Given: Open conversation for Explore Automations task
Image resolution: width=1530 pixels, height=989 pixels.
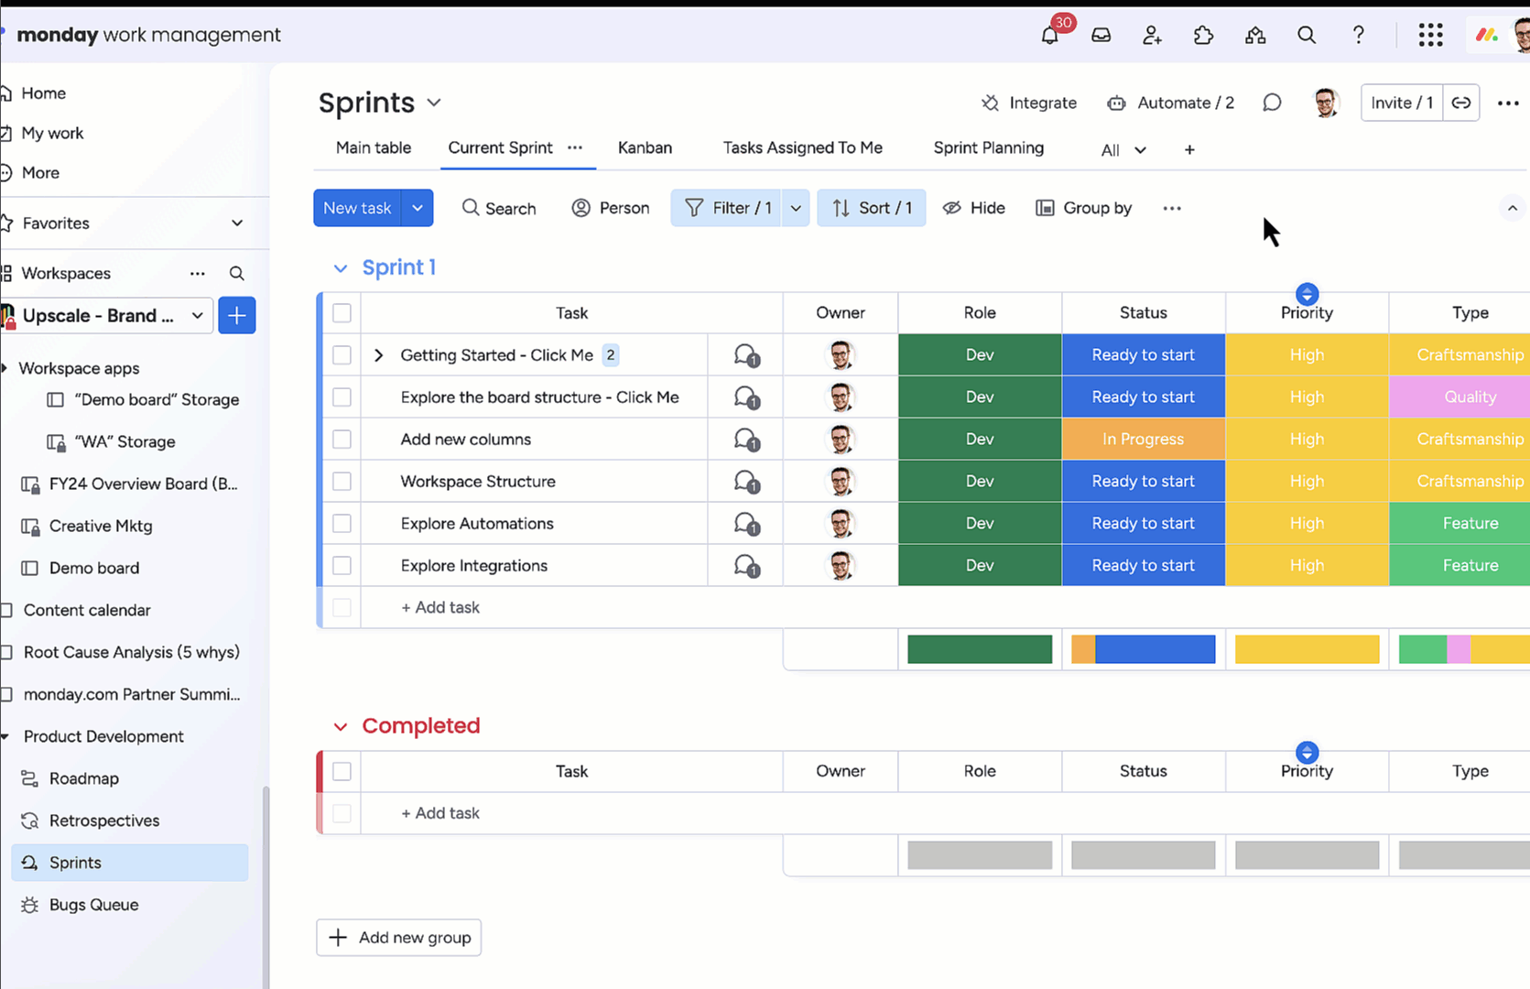Looking at the screenshot, I should click(x=746, y=524).
